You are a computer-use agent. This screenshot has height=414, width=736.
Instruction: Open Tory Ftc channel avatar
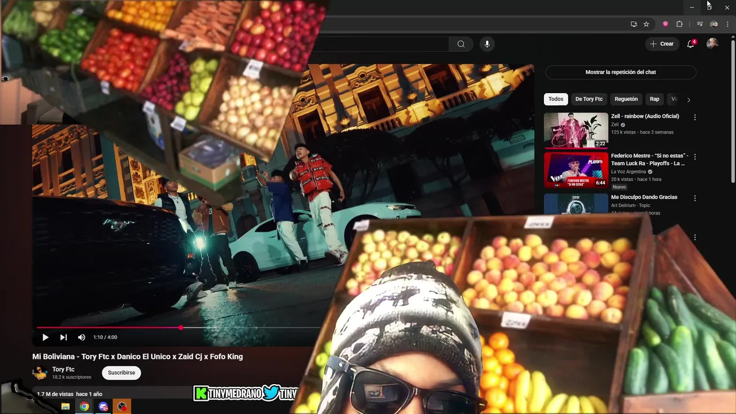(40, 373)
